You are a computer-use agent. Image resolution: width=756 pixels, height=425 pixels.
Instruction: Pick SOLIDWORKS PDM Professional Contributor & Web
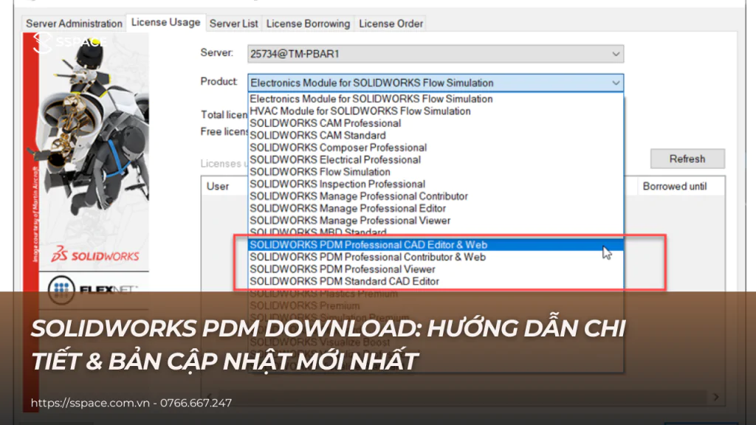[436, 257]
